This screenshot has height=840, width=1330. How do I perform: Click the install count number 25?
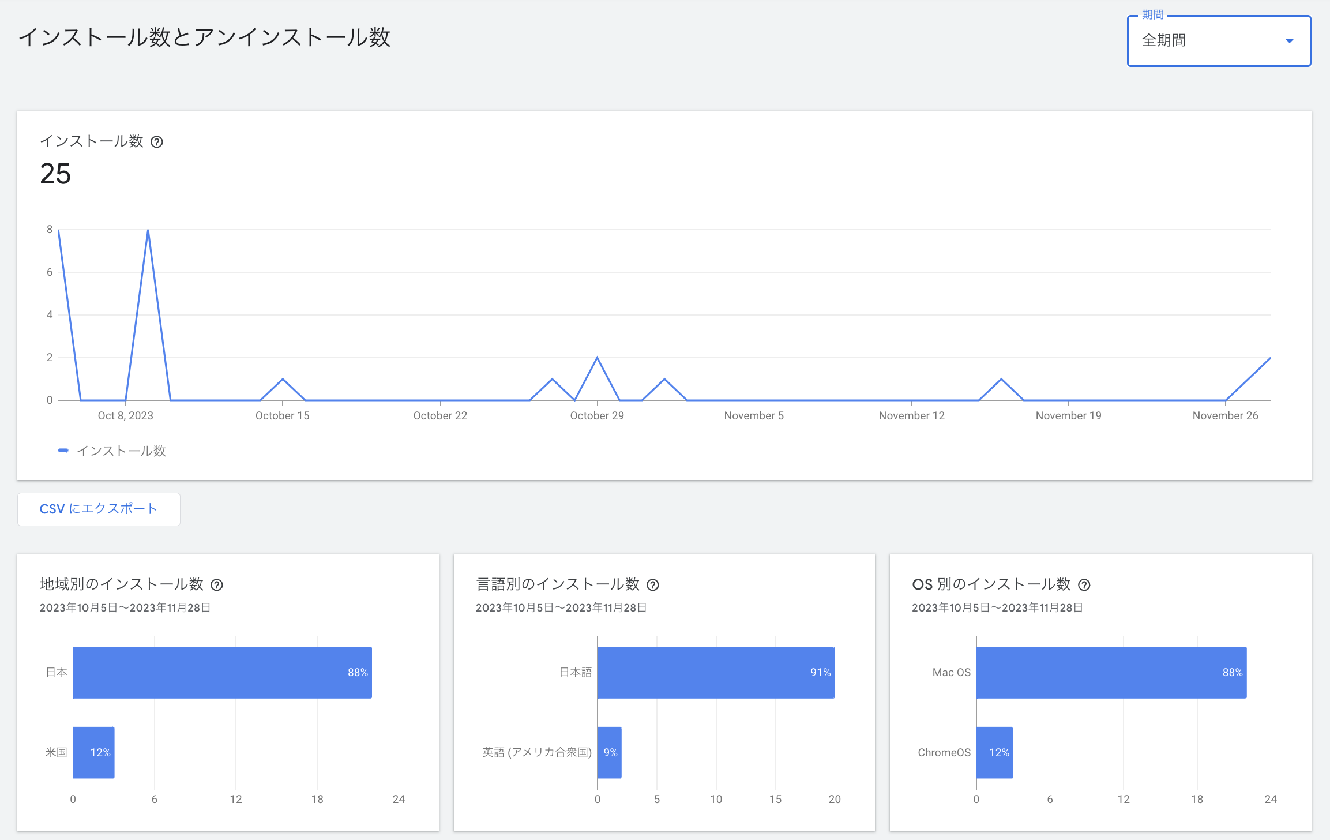(x=55, y=174)
